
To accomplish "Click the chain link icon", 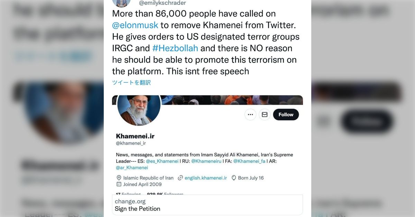I will tap(180, 178).
